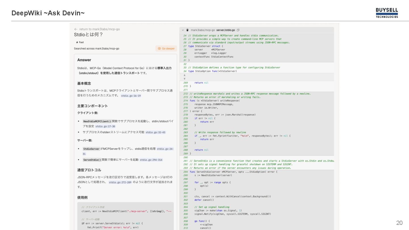Open the stdio.go:272-289 source reference
The height and width of the screenshot is (230, 409).
[120, 182]
